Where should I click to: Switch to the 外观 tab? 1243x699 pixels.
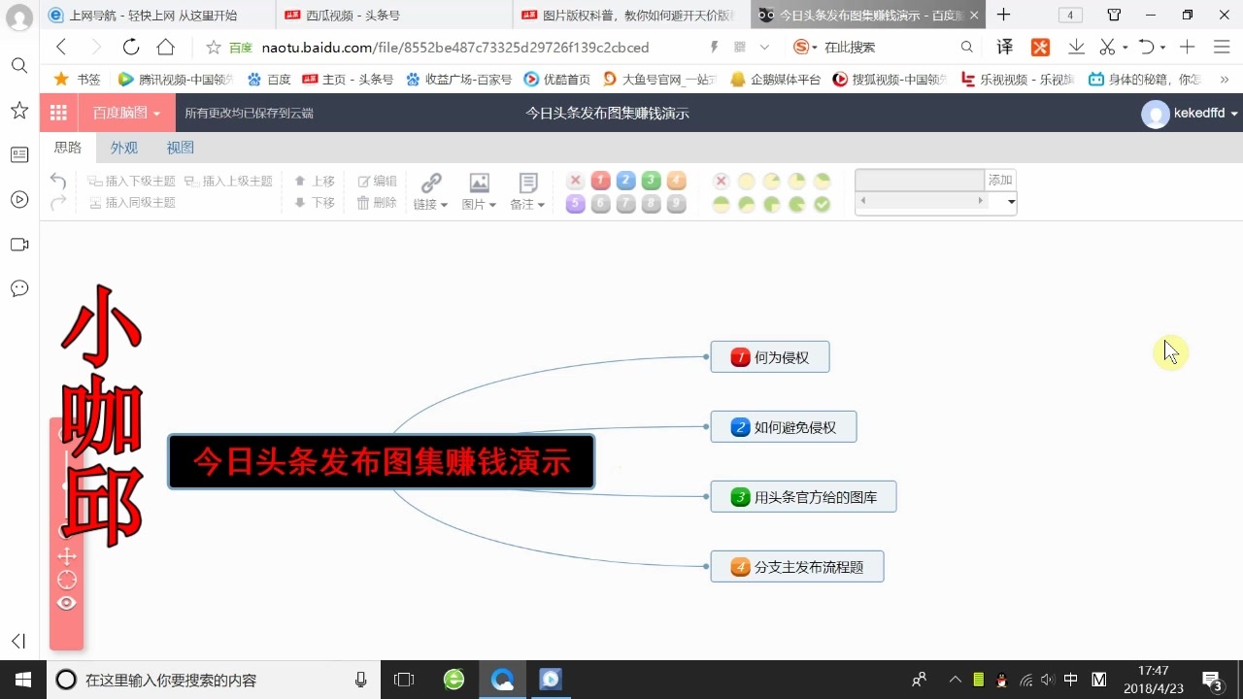(x=123, y=148)
